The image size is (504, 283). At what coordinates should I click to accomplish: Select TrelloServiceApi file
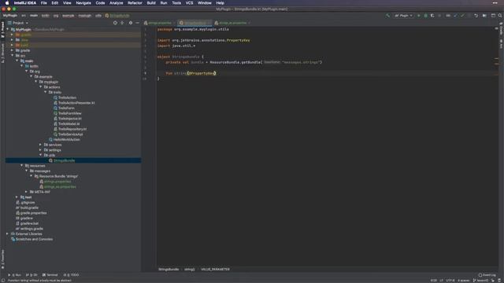tap(70, 134)
